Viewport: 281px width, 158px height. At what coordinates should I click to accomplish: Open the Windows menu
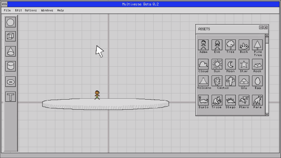click(x=47, y=11)
